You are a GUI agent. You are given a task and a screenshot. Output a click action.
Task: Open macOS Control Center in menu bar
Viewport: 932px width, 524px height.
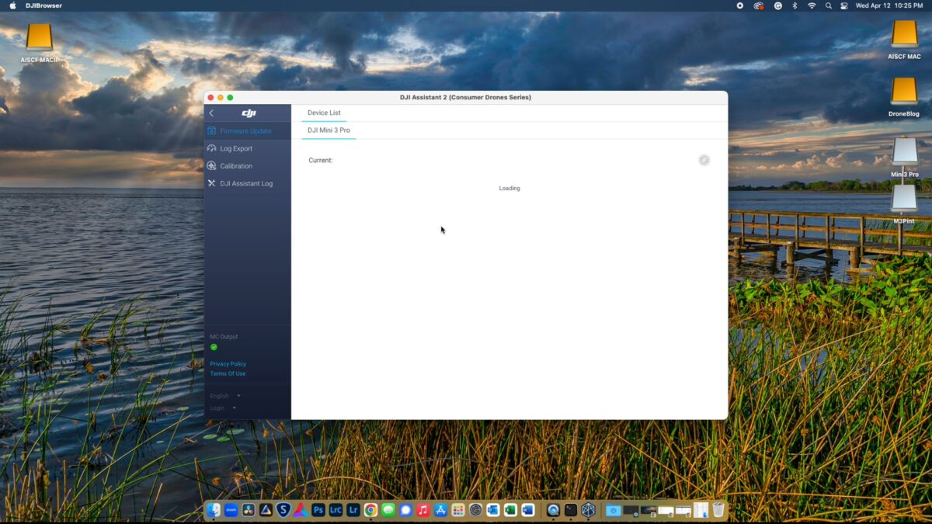(x=844, y=5)
